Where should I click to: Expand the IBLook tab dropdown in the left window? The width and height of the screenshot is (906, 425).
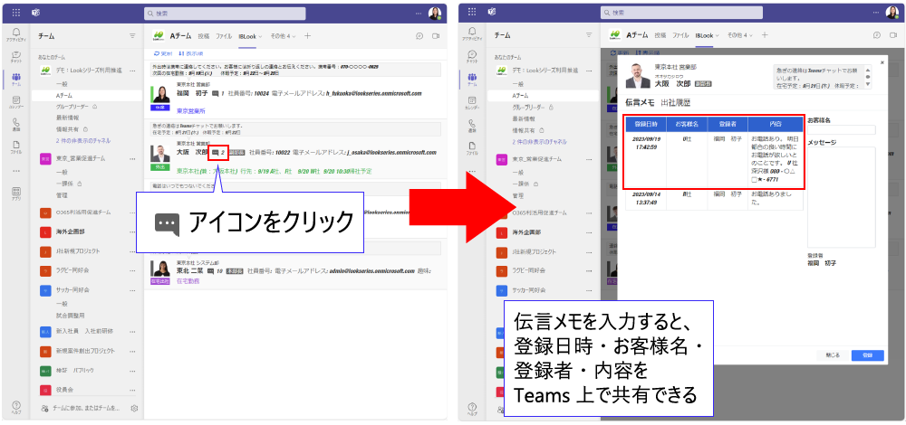tap(264, 35)
